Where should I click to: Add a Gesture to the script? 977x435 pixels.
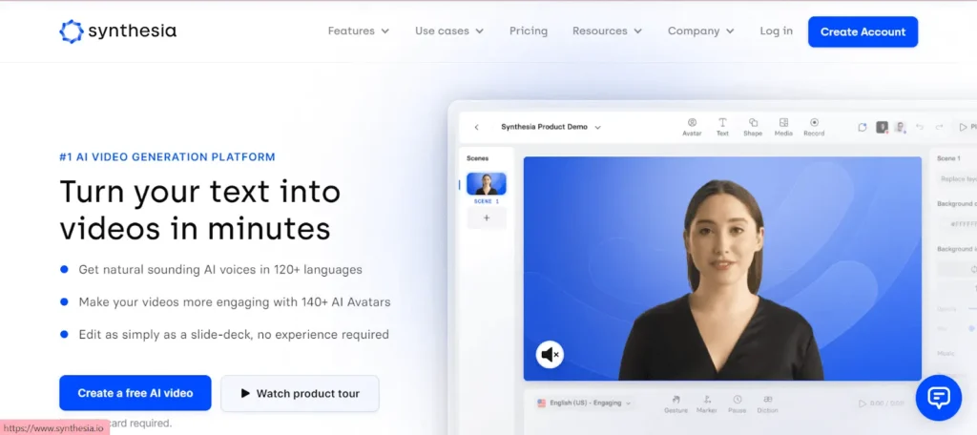tap(676, 404)
